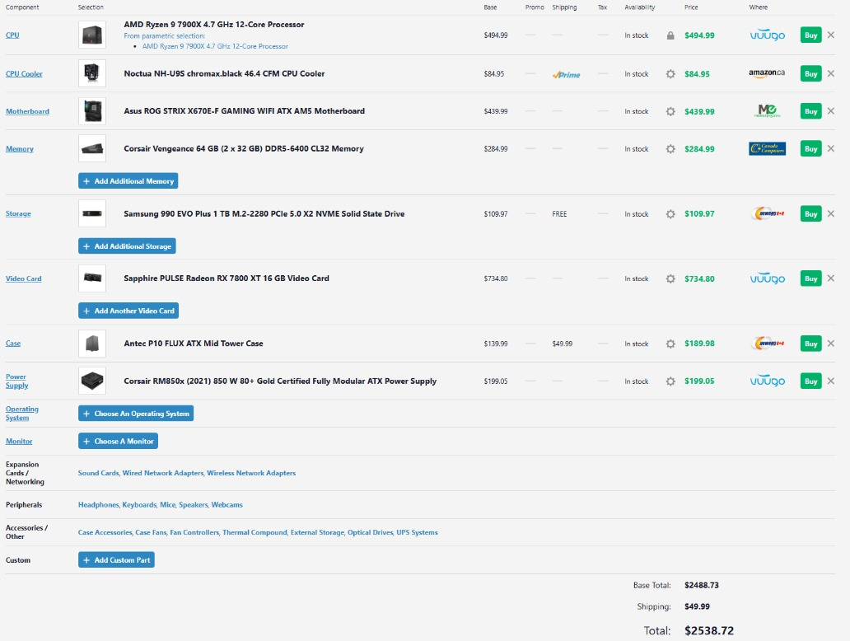Open Wireless Network Adapters link
This screenshot has height=641, width=850.
point(251,473)
